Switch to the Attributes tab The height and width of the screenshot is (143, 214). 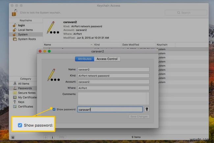coord(85,59)
